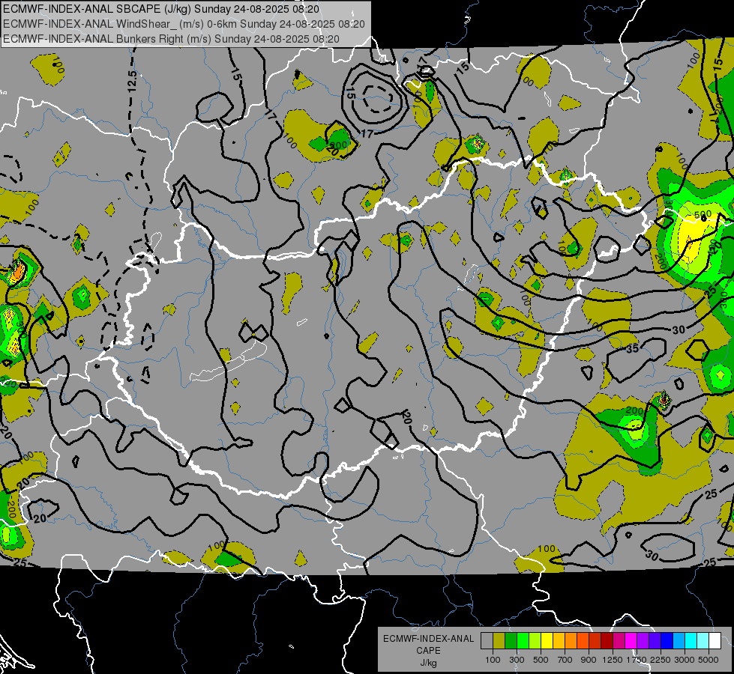
Task: Click the 35 contour label on map
Action: (633, 348)
